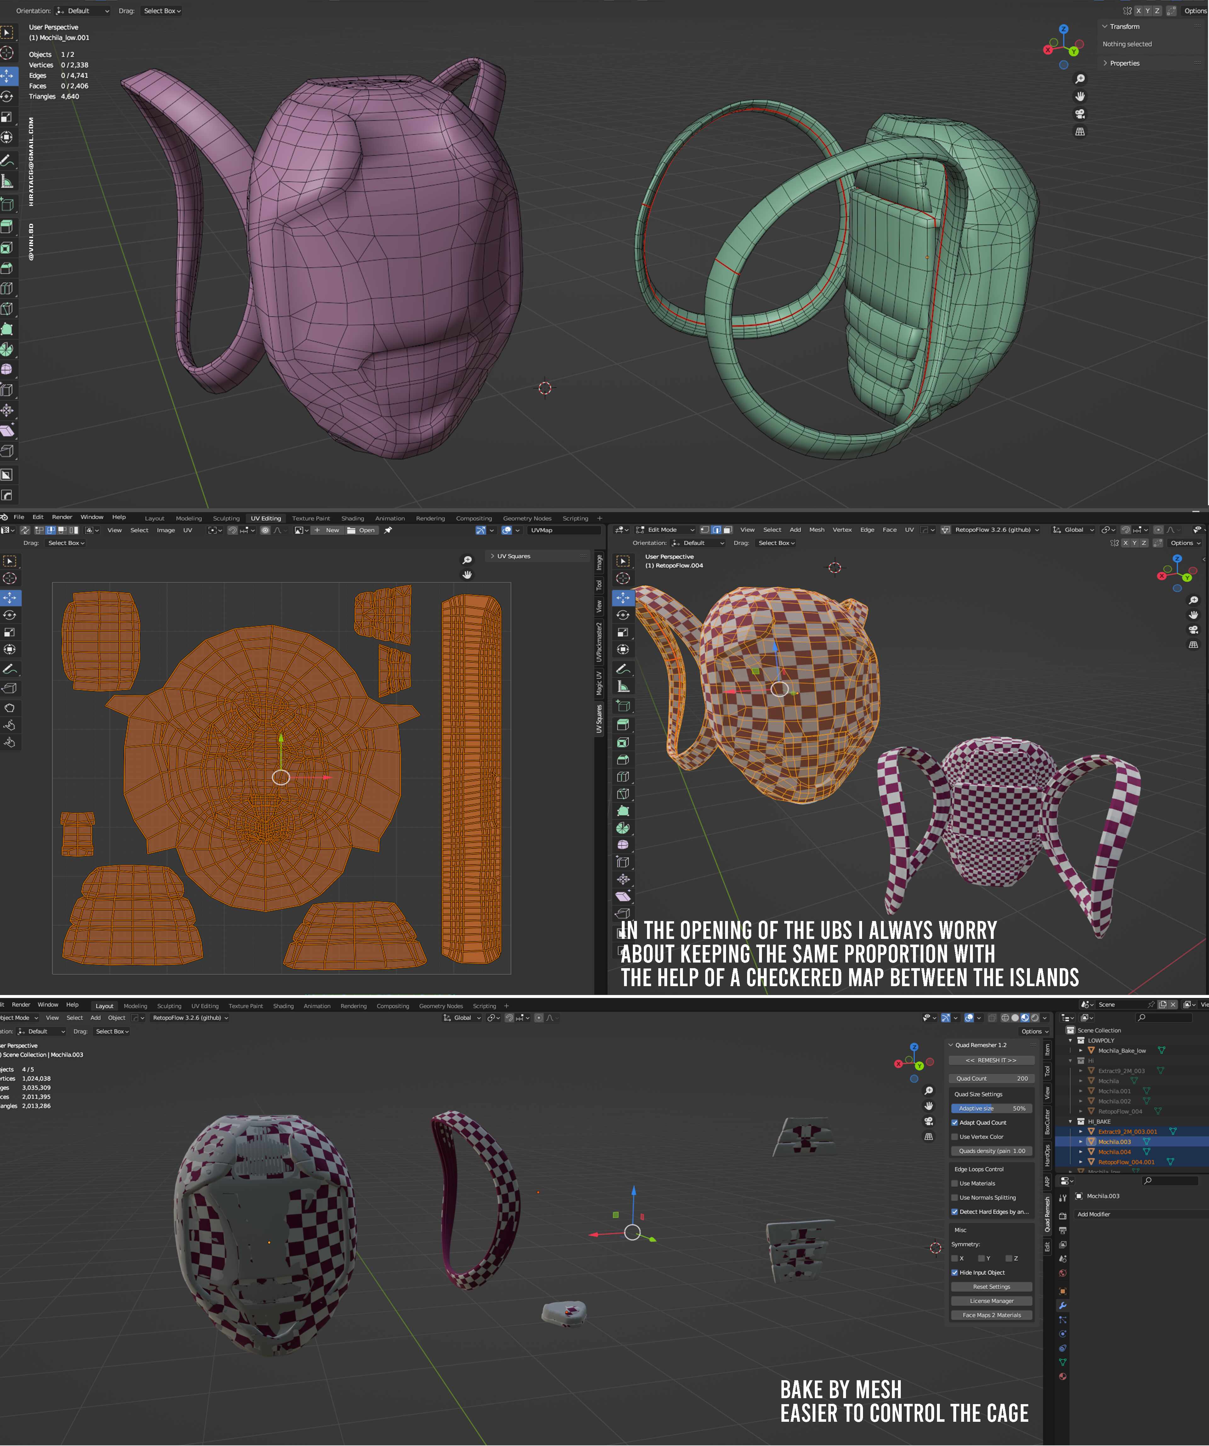This screenshot has width=1209, height=1446.
Task: Open the modifier wrench properties tab
Action: (1063, 1306)
